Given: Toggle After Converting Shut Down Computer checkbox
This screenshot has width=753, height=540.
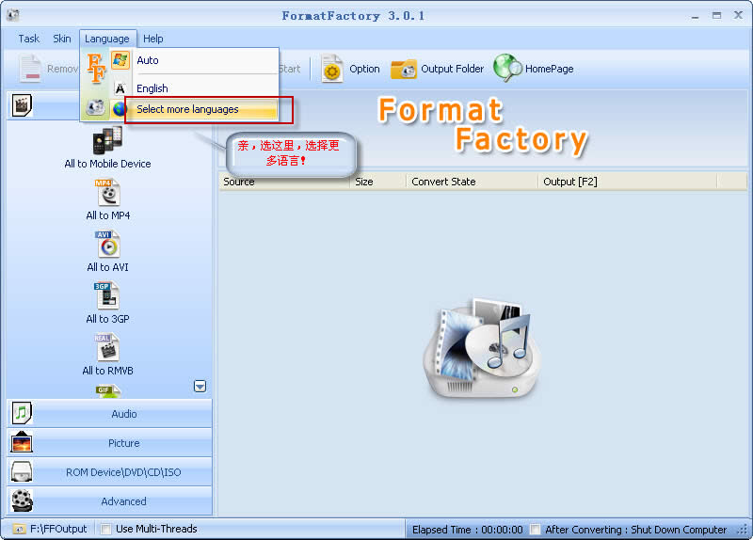Looking at the screenshot, I should coord(535,530).
